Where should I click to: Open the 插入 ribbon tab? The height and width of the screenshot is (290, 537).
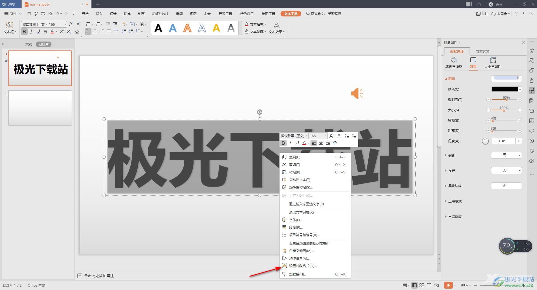pos(99,14)
